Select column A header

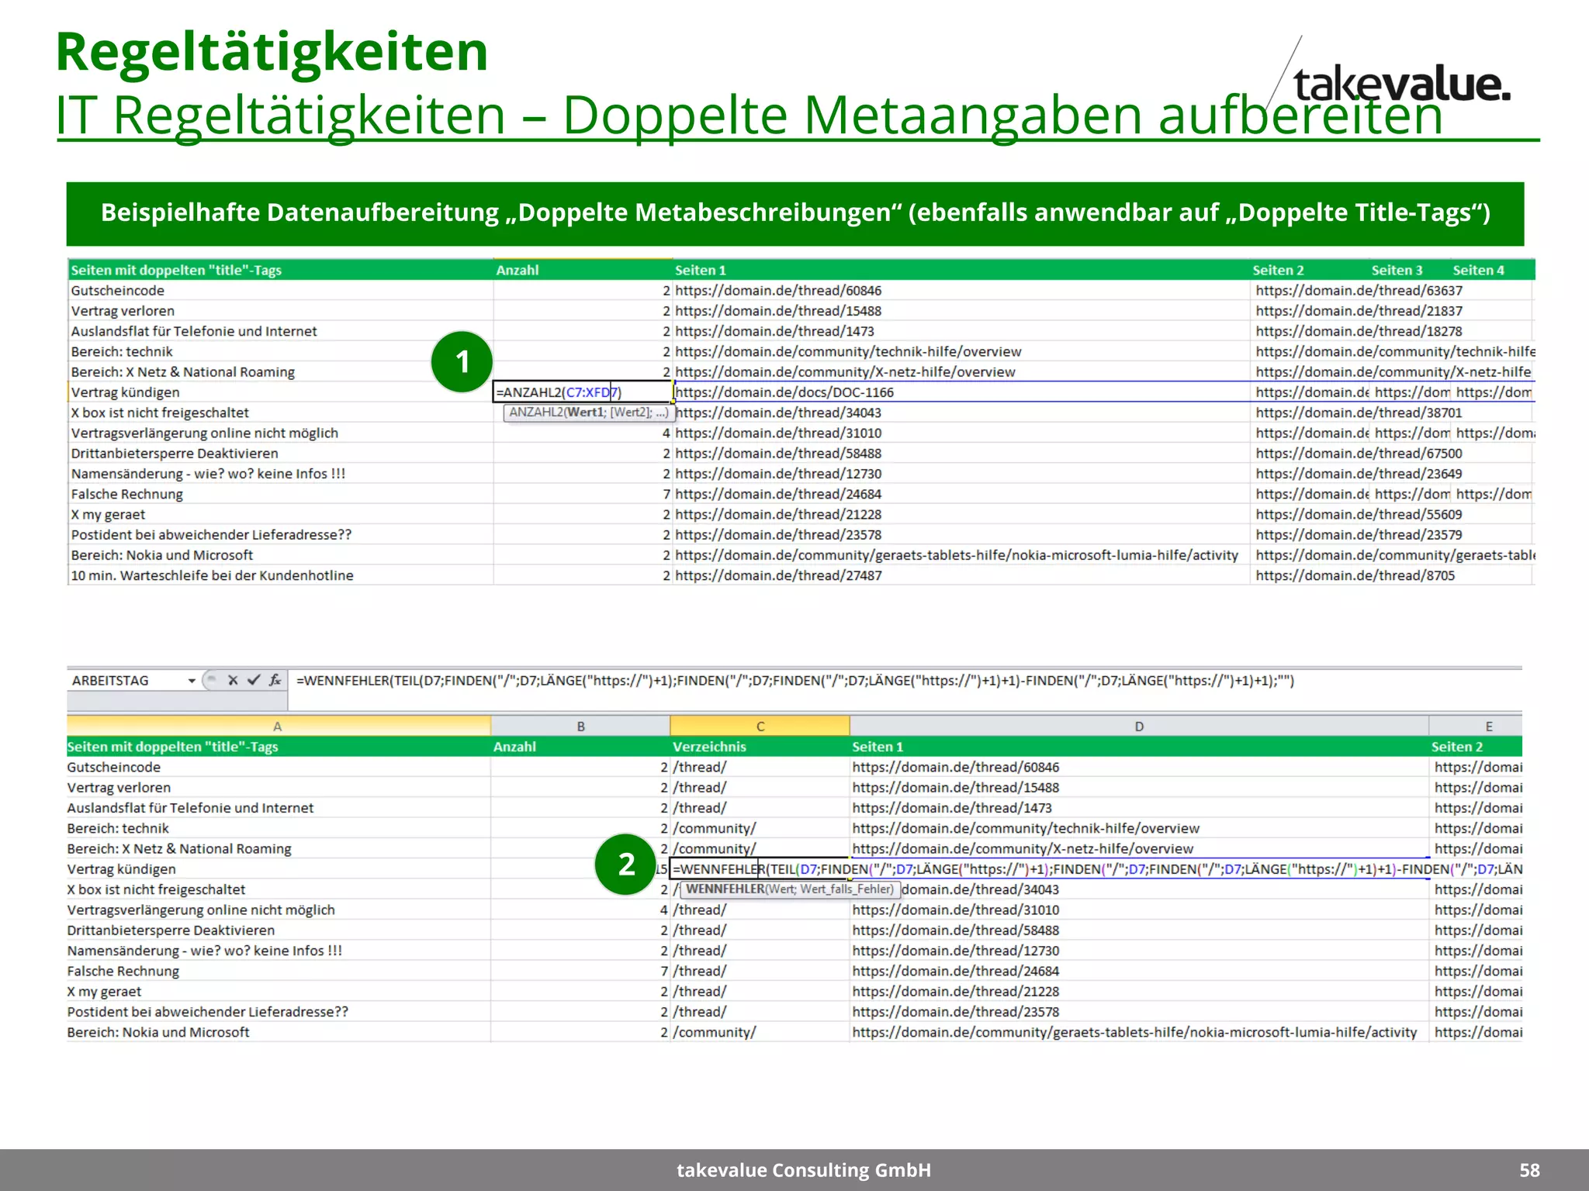click(x=278, y=727)
